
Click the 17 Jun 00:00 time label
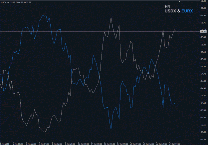click(x=122, y=144)
